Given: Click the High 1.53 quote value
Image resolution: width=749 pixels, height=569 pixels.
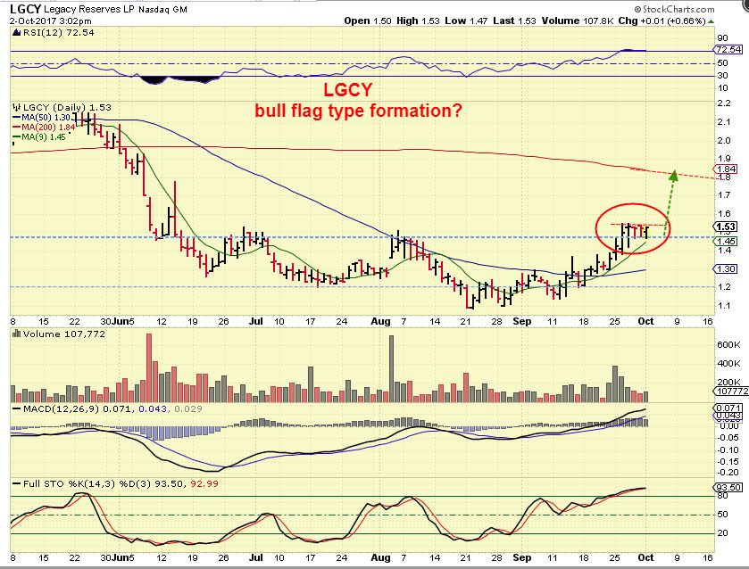Looking at the screenshot, I should point(418,21).
